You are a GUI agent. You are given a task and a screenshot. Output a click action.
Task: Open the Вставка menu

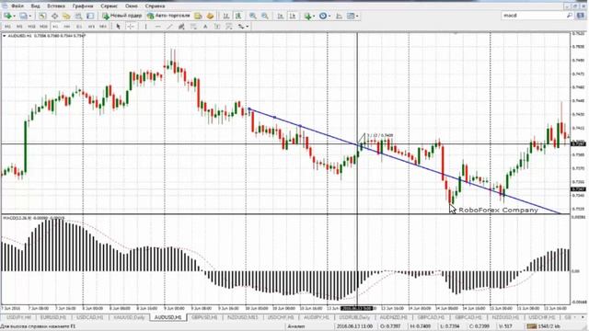click(x=56, y=6)
